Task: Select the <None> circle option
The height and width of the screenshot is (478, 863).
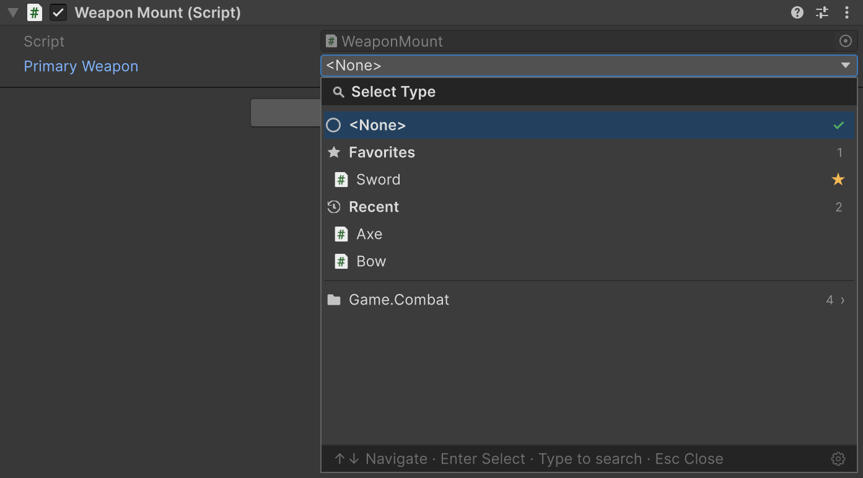Action: [333, 125]
